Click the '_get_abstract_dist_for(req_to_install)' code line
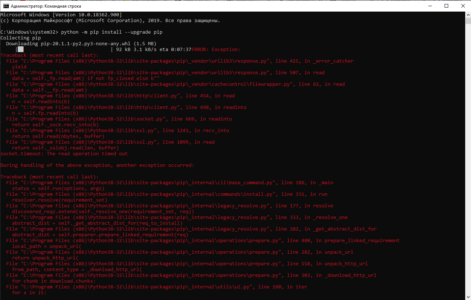 [97, 223]
